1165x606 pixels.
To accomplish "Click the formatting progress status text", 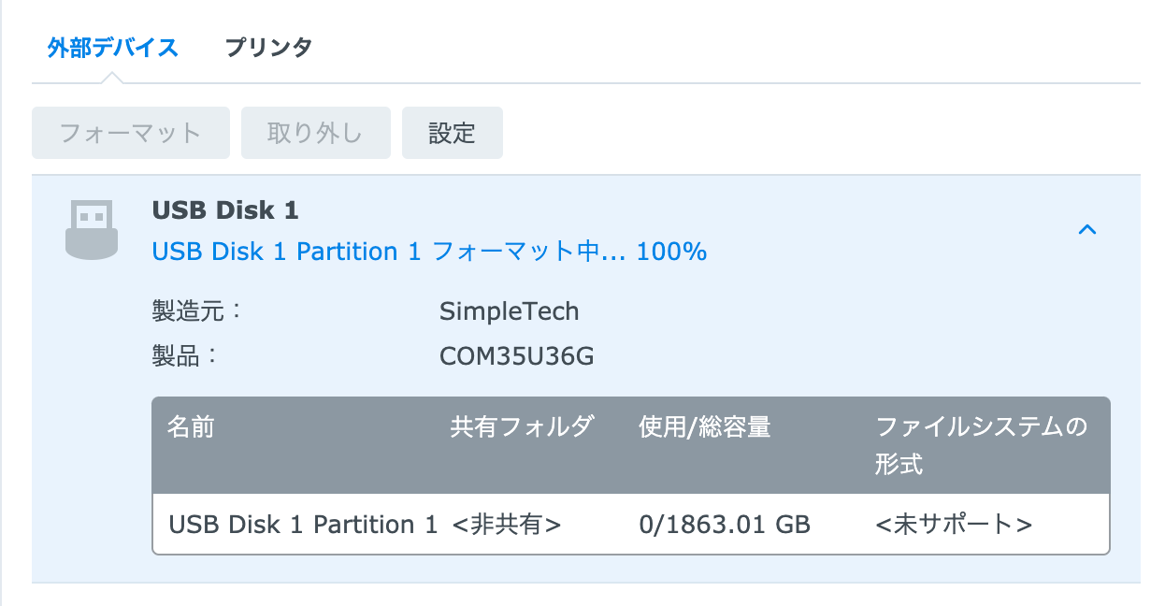I will (429, 252).
